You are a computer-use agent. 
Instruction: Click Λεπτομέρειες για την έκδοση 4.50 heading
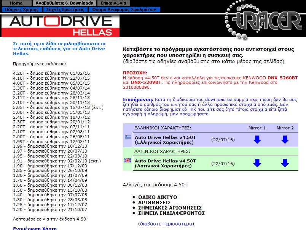(50, 219)
